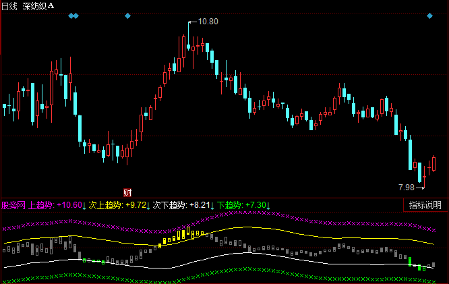Click the 指标说明 button
The image size is (449, 284).
425,205
